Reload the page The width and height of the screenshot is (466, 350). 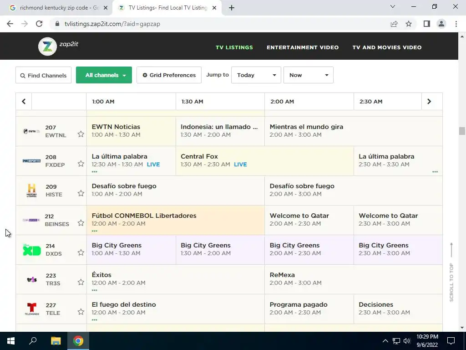coord(39,24)
